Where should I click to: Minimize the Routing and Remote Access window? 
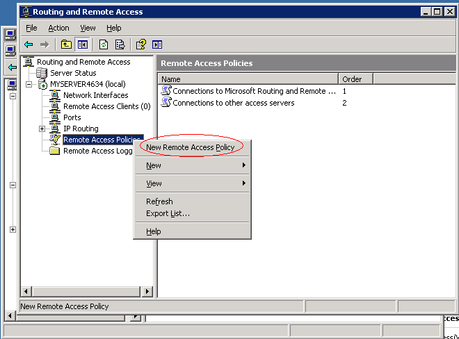coord(426,12)
